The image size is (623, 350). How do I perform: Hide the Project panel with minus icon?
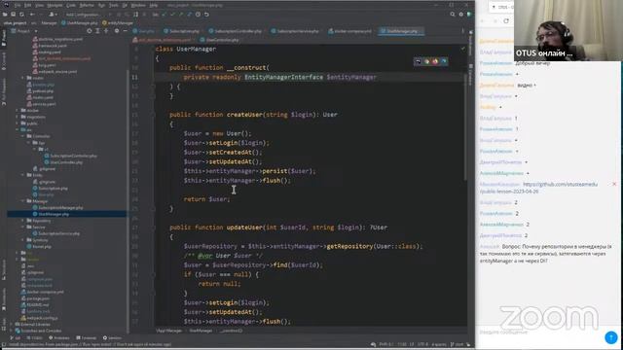(x=125, y=31)
